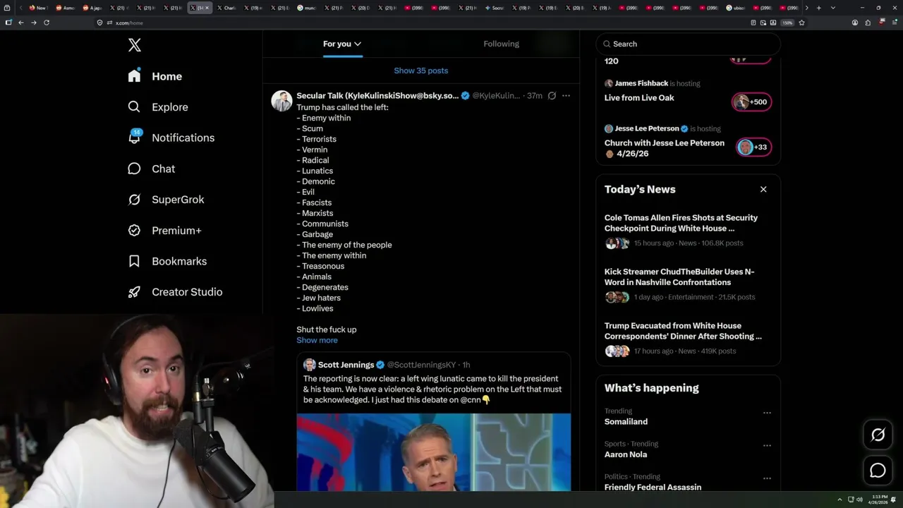
Task: Show hidden system tray icons
Action: 840,500
